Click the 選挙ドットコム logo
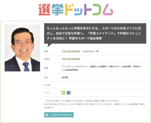Viewport: 151px width, 123px height. pyautogui.click(x=76, y=10)
